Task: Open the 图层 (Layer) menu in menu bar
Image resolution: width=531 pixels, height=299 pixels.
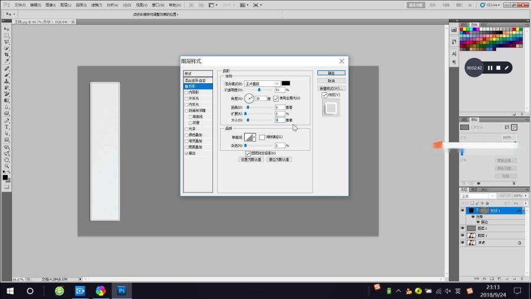Action: coord(65,5)
